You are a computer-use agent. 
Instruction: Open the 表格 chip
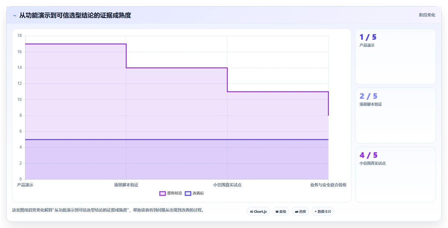click(x=281, y=212)
